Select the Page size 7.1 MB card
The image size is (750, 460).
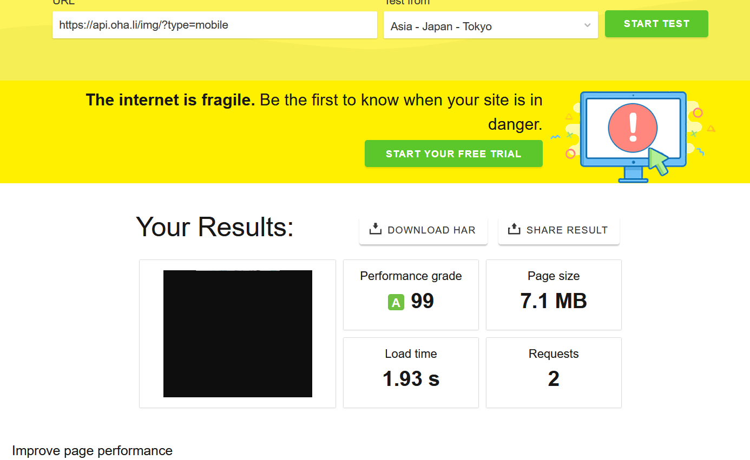click(x=554, y=295)
